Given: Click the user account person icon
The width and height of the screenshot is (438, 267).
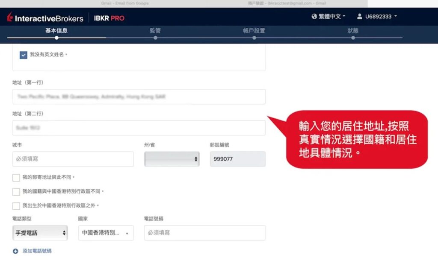Looking at the screenshot, I should coord(360,17).
